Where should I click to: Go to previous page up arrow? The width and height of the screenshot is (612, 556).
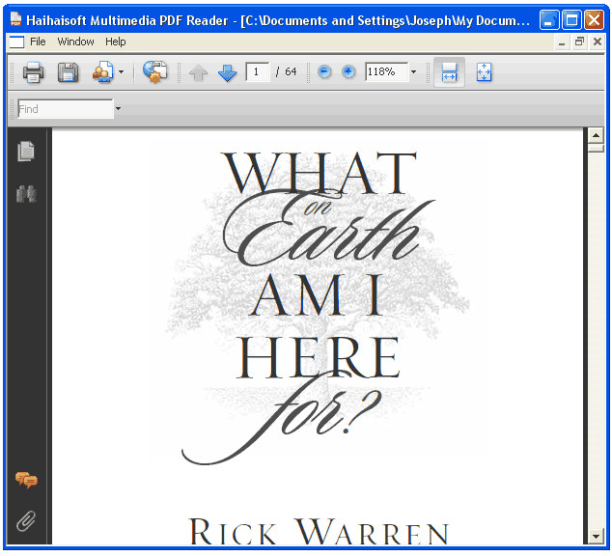(198, 73)
